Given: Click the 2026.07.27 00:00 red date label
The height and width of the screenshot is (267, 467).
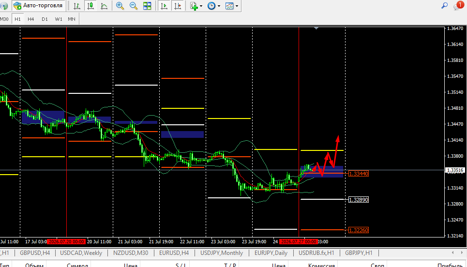Looking at the screenshot, I should (299, 242).
